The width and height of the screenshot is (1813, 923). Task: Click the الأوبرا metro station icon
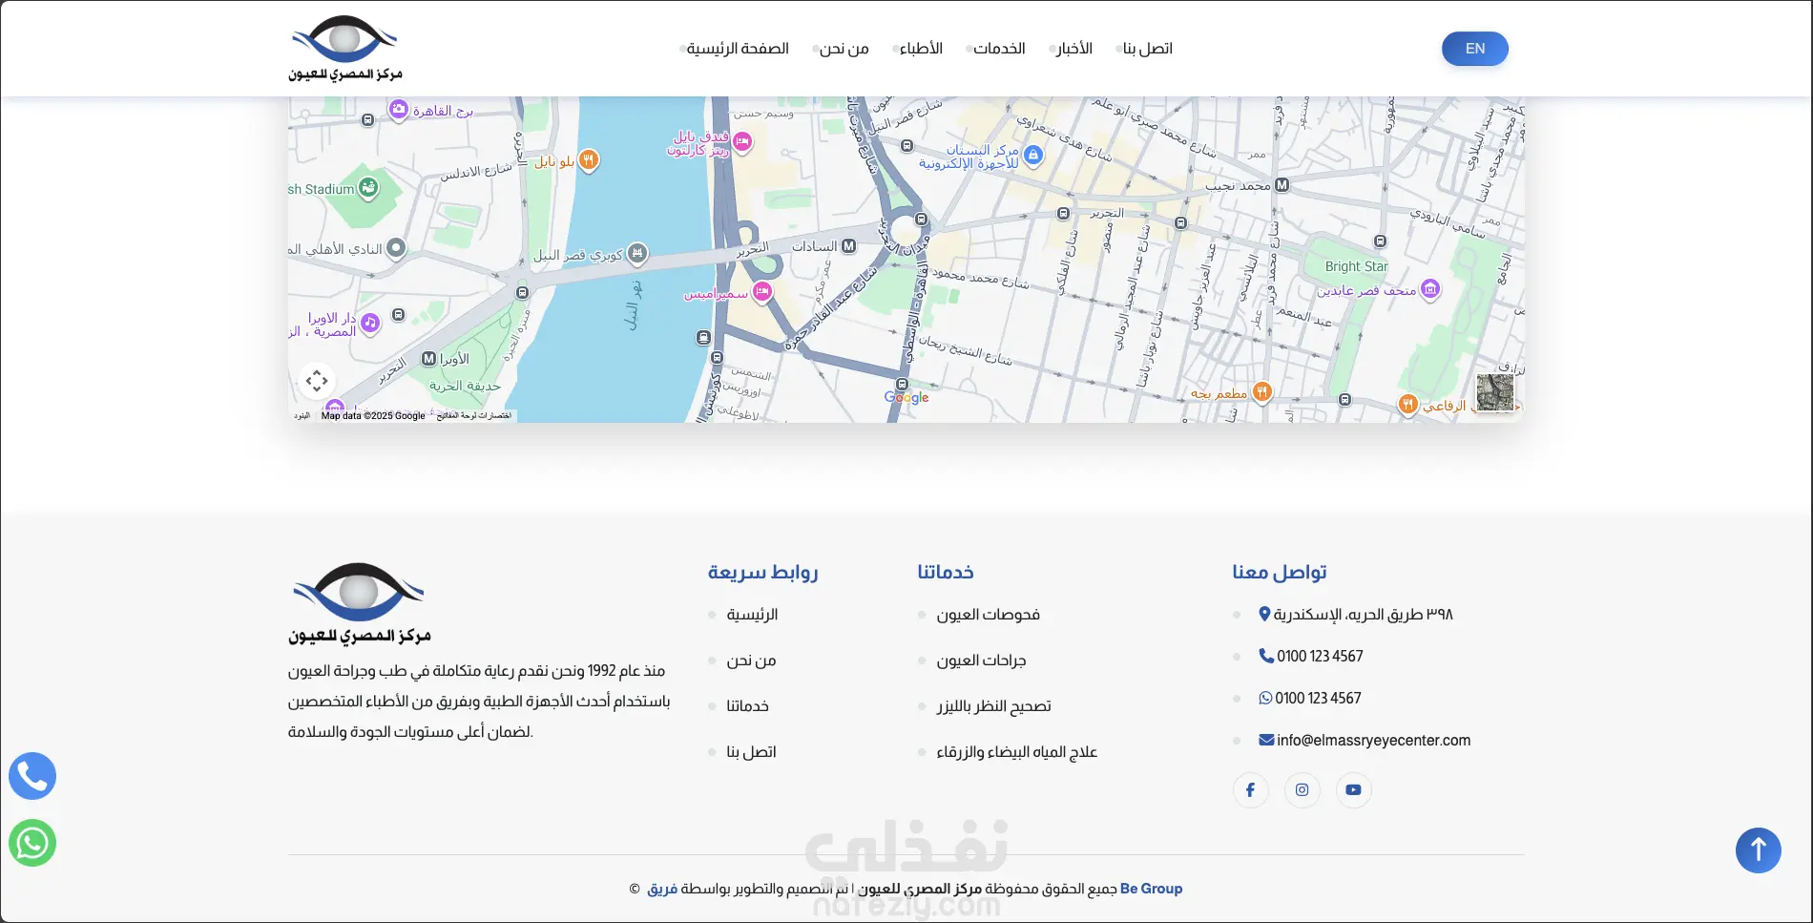[428, 359]
